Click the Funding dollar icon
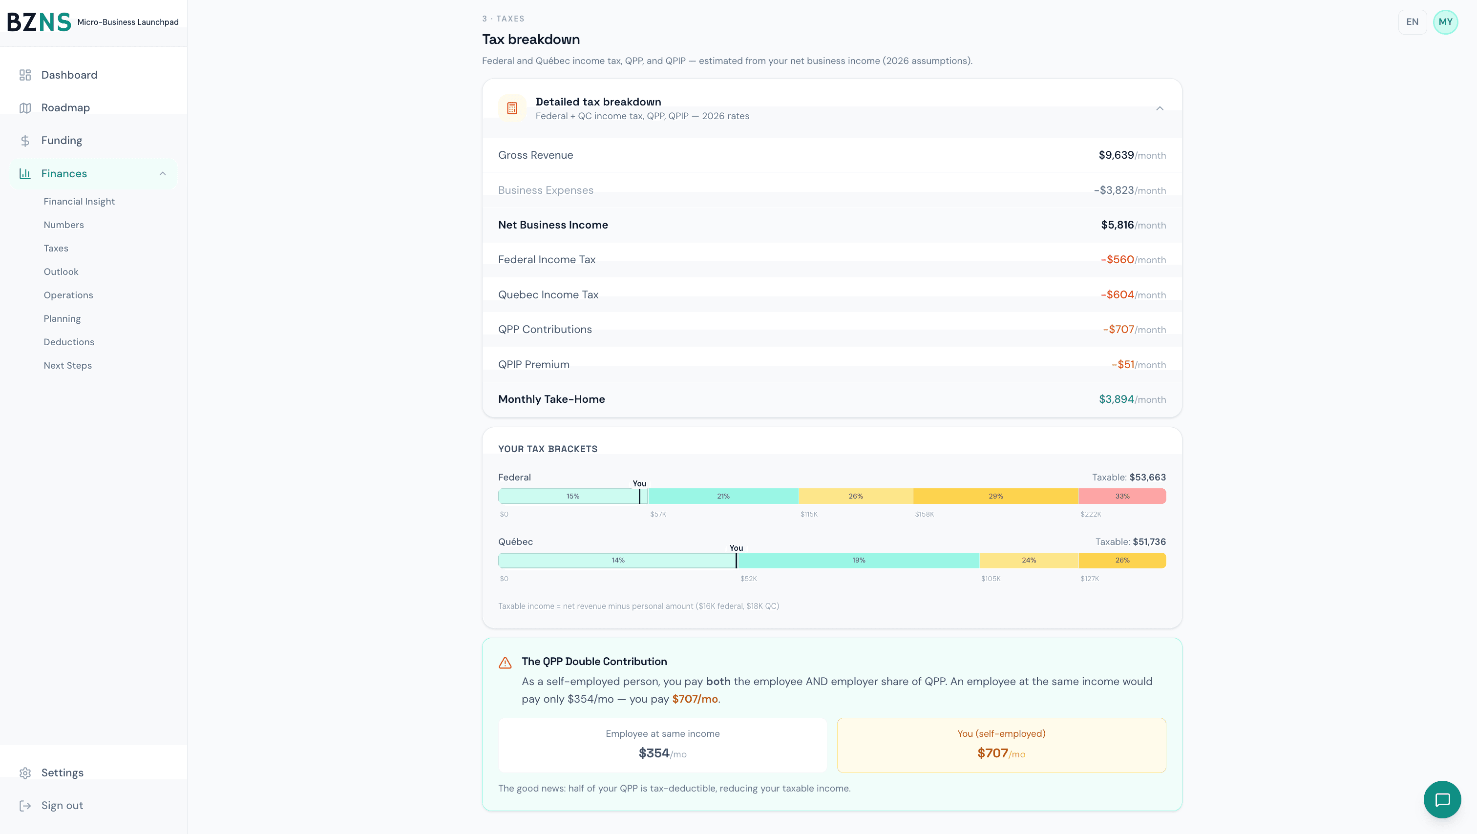The width and height of the screenshot is (1477, 834). coord(25,140)
